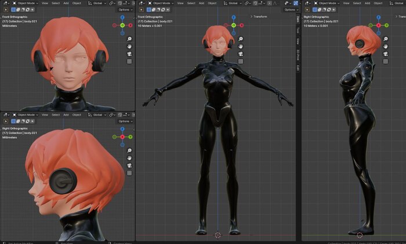
Task: Open Global orientation dropdown in center viewport
Action: [x=233, y=3]
